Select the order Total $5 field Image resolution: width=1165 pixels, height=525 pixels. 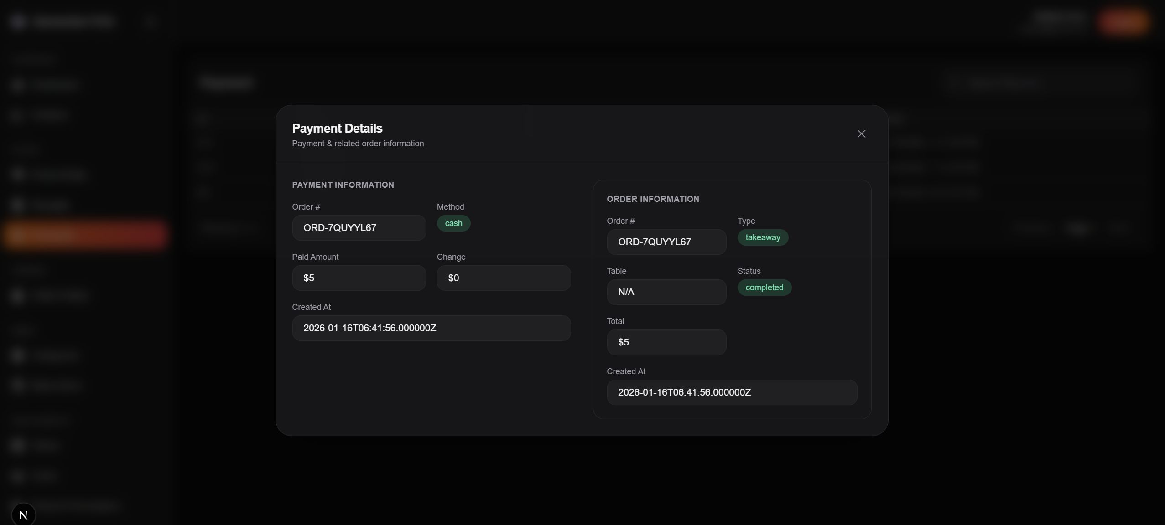(666, 342)
